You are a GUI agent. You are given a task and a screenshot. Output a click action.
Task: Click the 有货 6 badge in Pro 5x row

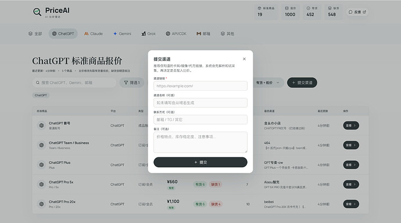pos(200,184)
